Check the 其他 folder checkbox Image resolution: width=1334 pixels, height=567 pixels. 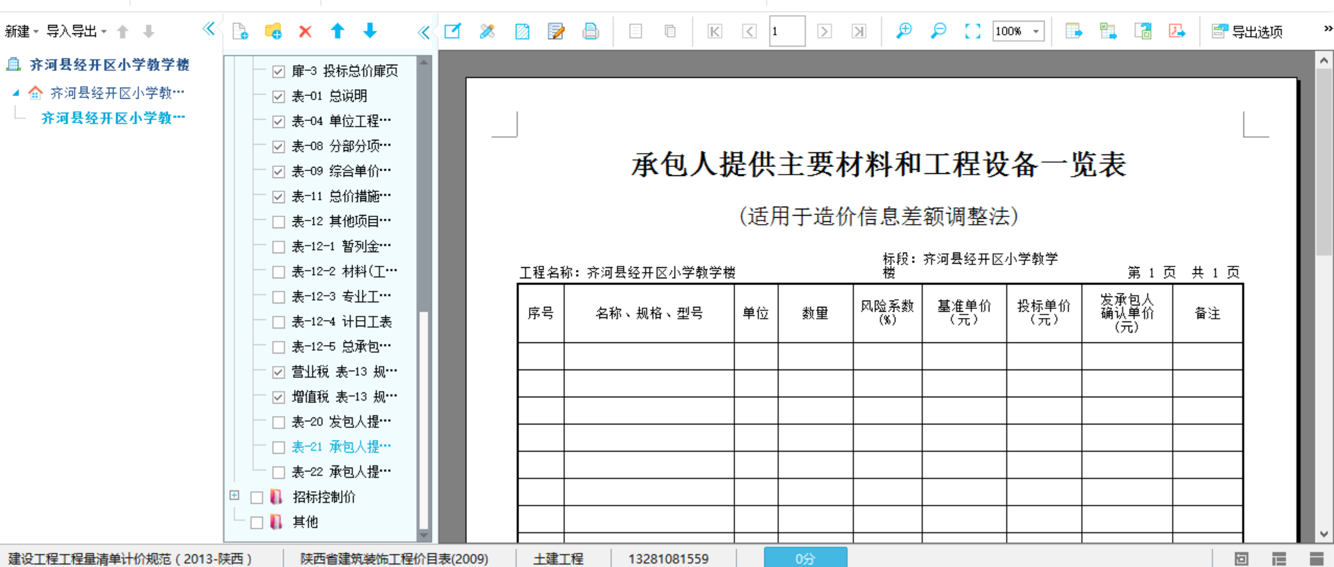(256, 522)
